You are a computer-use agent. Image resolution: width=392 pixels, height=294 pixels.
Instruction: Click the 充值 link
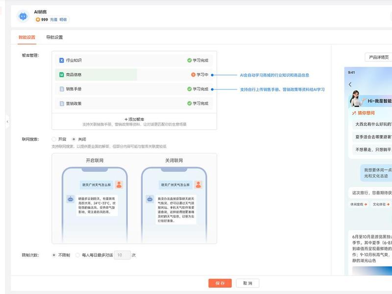coord(53,20)
